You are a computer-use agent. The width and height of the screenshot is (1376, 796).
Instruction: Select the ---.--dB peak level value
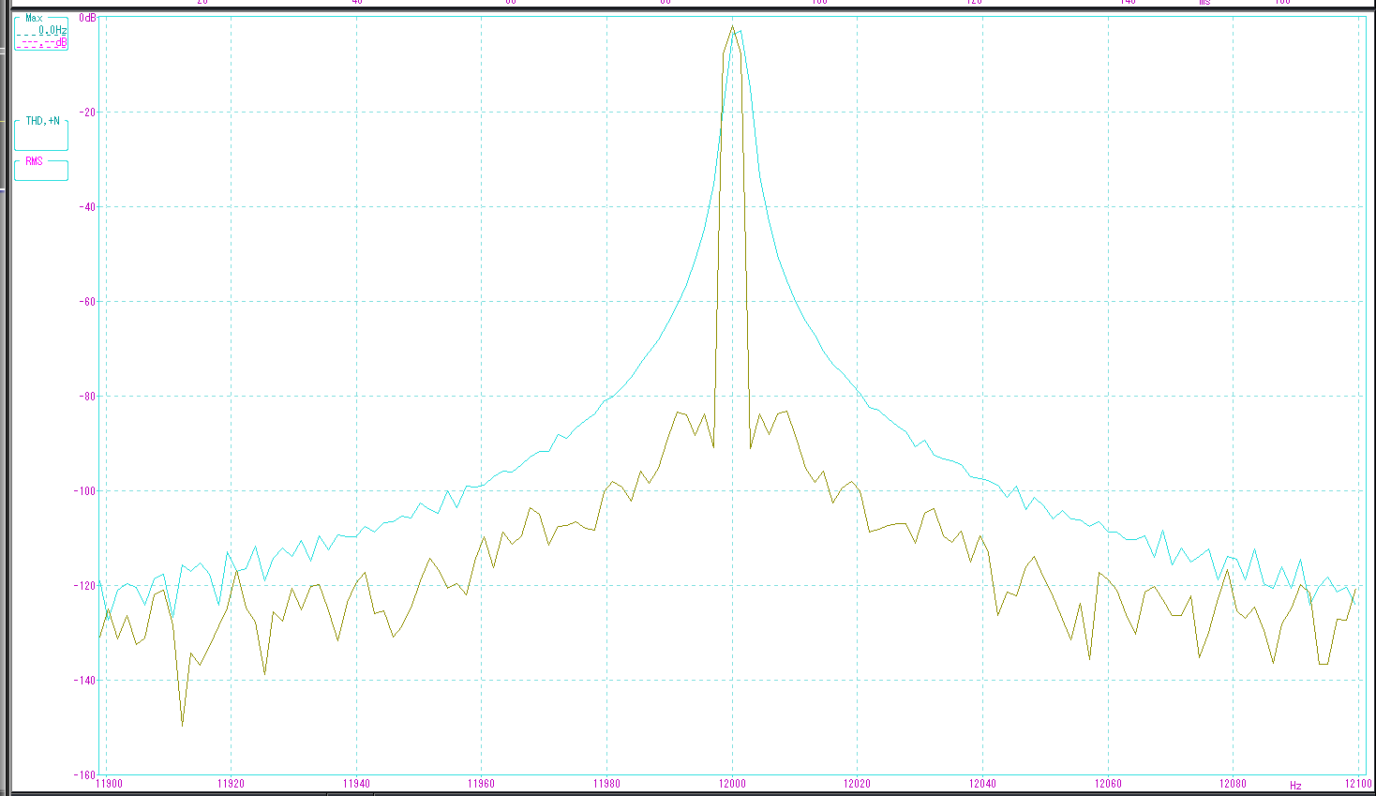[x=43, y=42]
